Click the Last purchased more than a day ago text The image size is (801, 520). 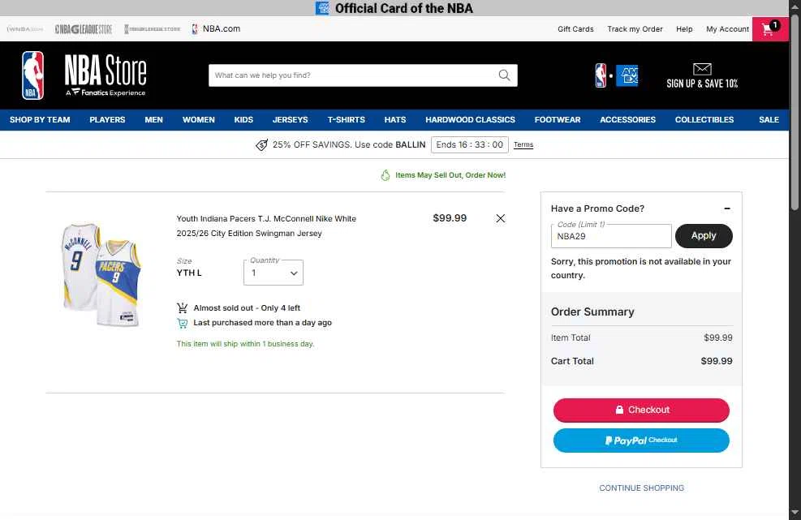pyautogui.click(x=263, y=323)
